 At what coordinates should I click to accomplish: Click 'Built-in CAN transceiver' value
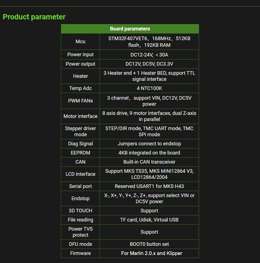(149, 162)
